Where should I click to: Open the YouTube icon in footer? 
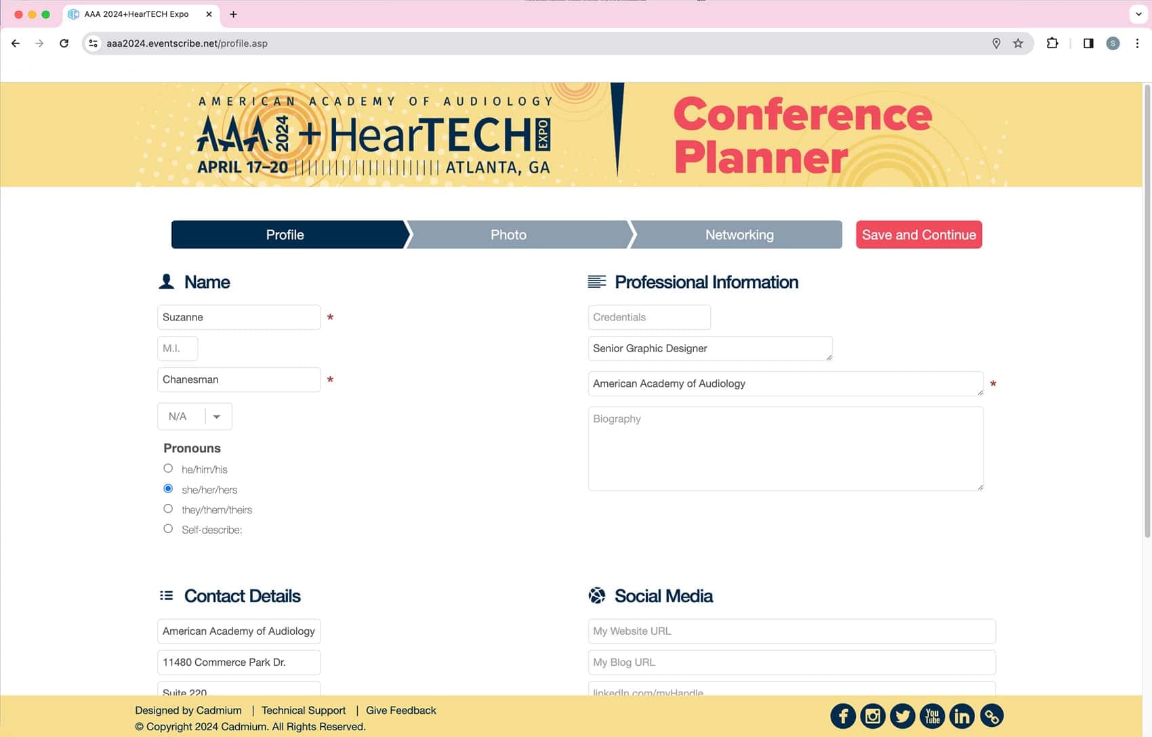pos(932,716)
